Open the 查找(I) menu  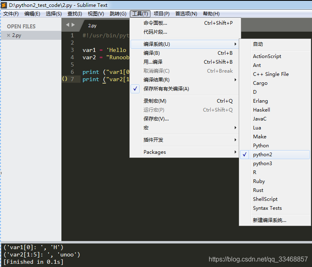pyautogui.click(x=74, y=14)
